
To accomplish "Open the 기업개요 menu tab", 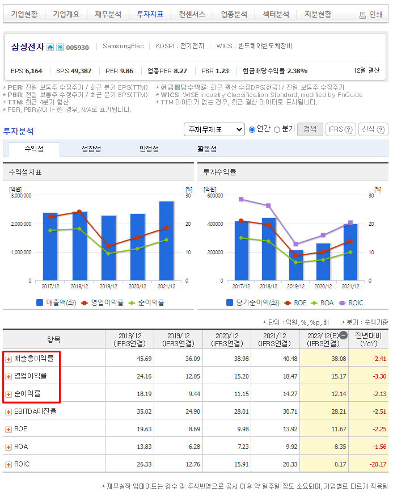I will tap(66, 14).
